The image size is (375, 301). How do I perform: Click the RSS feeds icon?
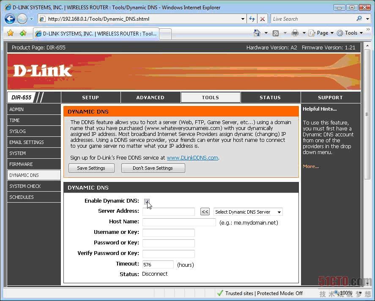point(276,33)
